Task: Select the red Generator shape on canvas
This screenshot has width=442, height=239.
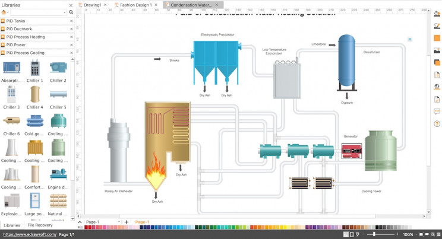Action: pos(352,151)
